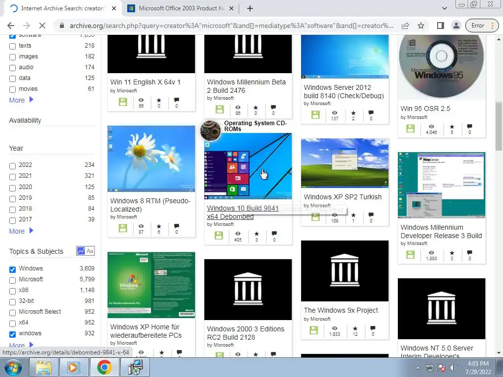
Task: Expand More media types
Action: tap(21, 100)
